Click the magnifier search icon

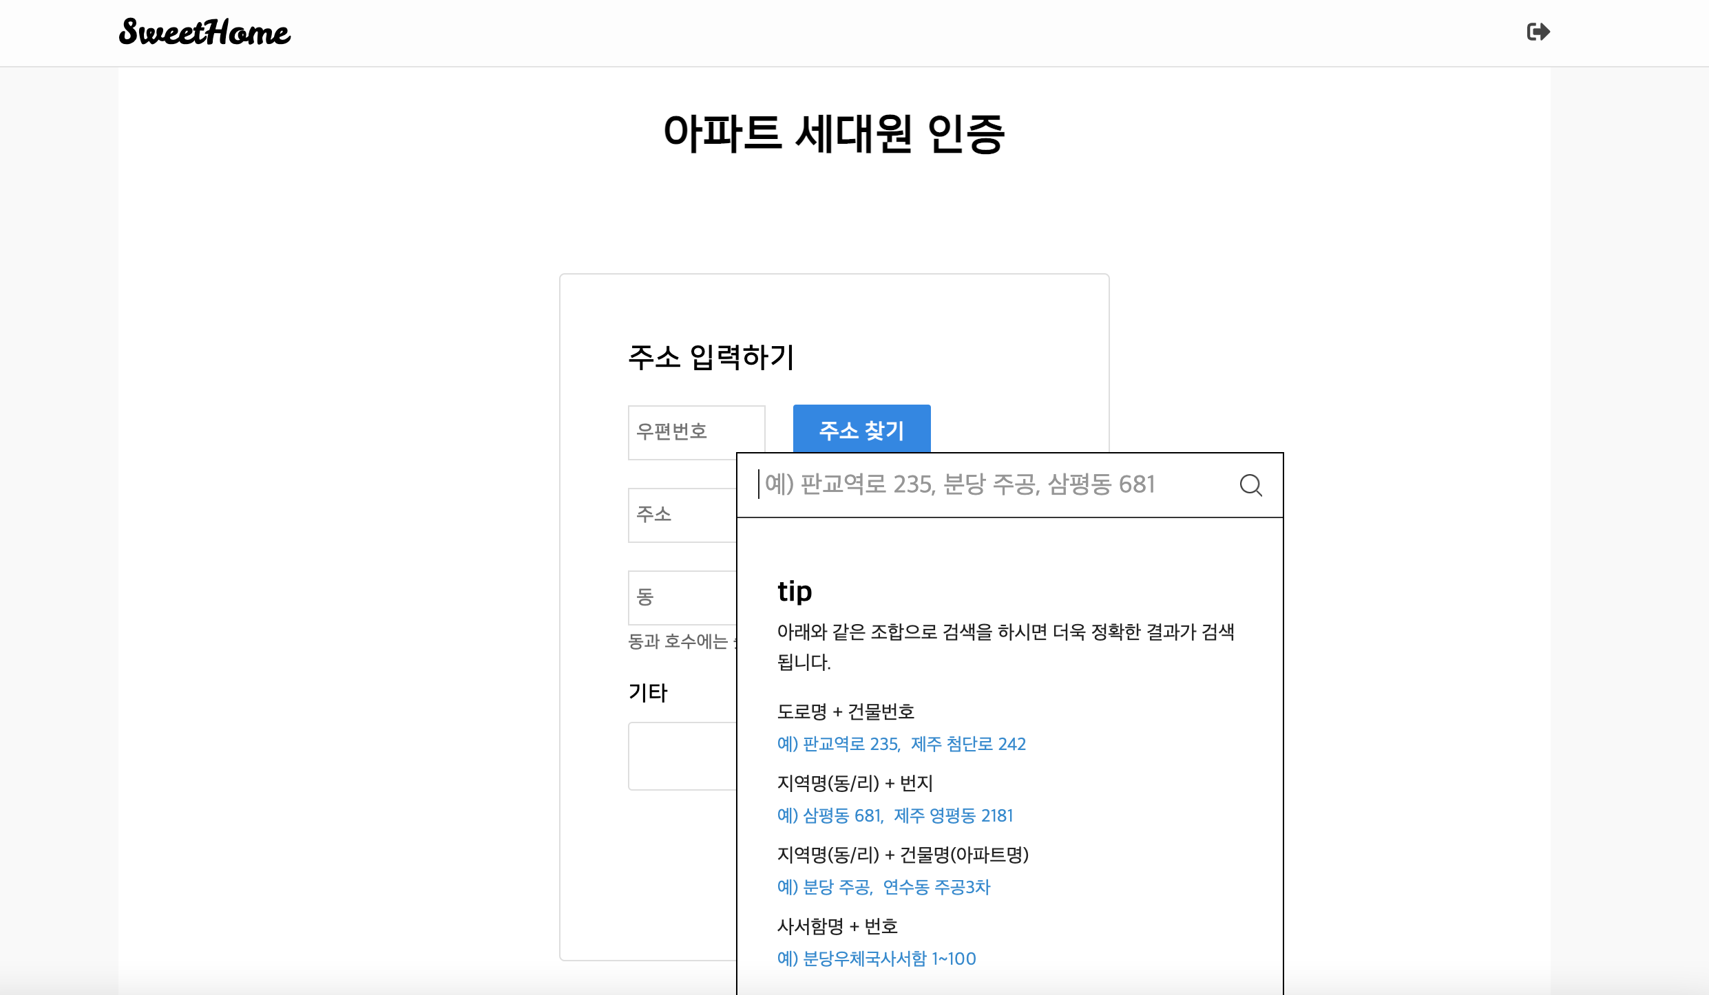coord(1250,485)
